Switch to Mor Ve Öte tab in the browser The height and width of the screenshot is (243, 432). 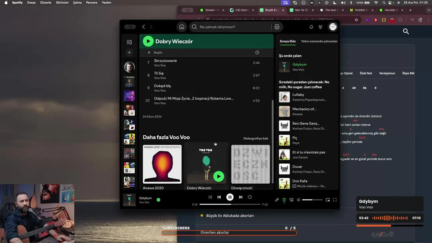coord(302,10)
